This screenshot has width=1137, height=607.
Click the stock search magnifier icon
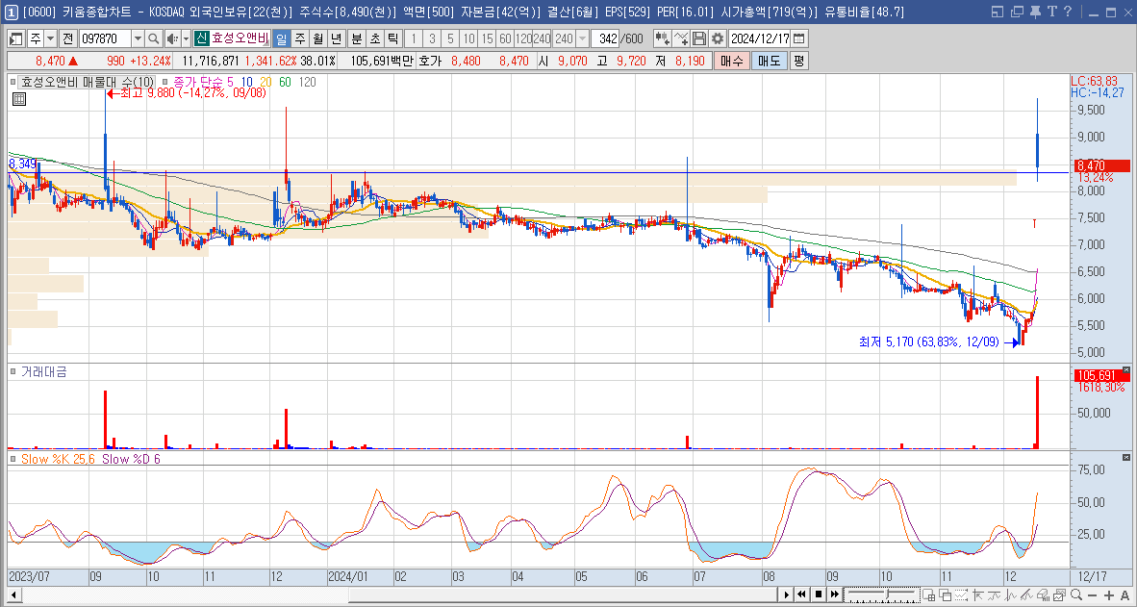[154, 38]
